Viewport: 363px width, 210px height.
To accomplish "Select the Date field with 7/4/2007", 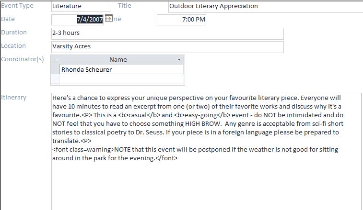I will point(77,20).
